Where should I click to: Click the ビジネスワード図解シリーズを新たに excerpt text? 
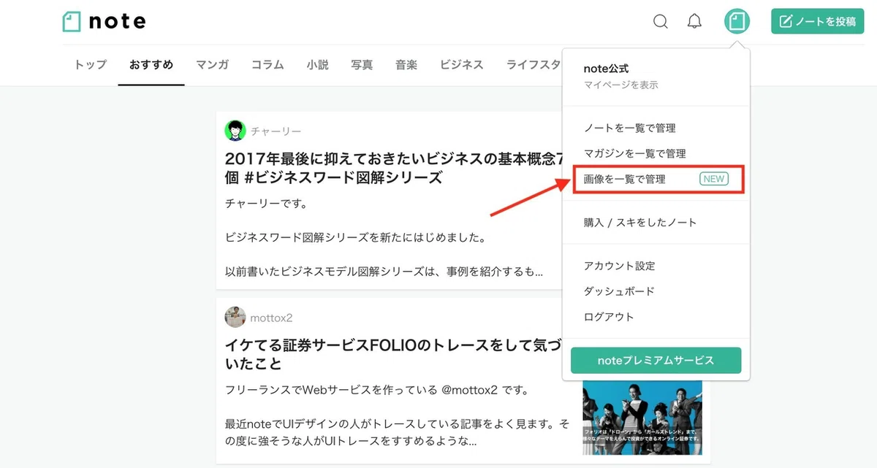356,238
